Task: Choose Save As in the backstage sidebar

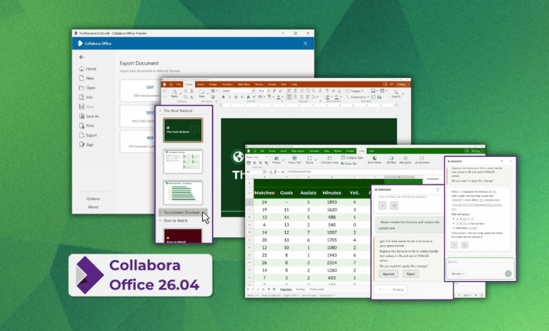Action: click(x=89, y=116)
